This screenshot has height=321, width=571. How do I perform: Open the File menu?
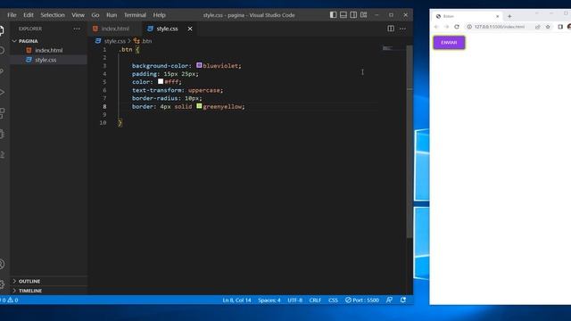12,15
